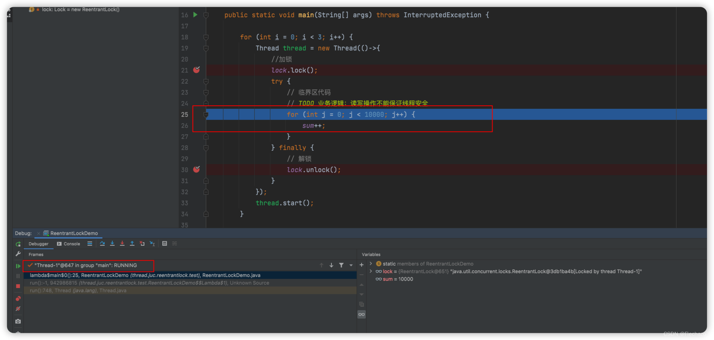Image resolution: width=714 pixels, height=340 pixels.
Task: Select the ReentrantLockDemo debug session tab
Action: [x=71, y=233]
